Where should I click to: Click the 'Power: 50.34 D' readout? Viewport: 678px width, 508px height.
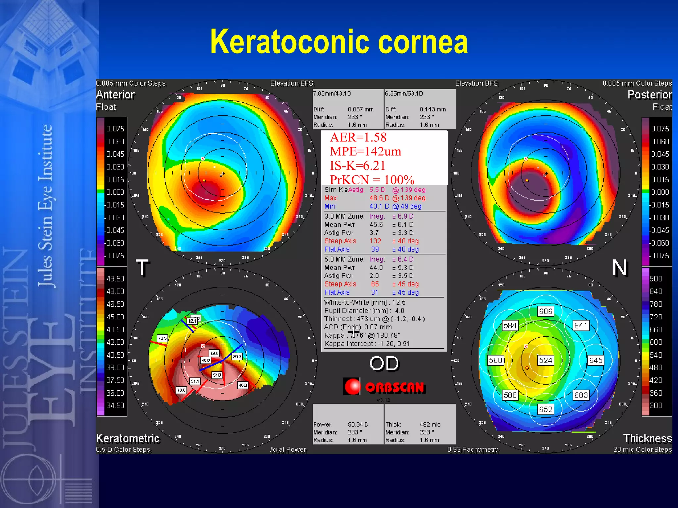[341, 424]
